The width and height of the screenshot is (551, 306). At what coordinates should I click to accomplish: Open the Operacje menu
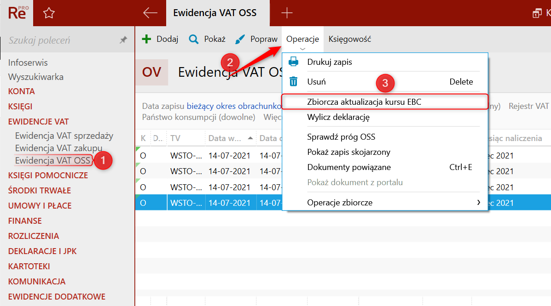[302, 39]
